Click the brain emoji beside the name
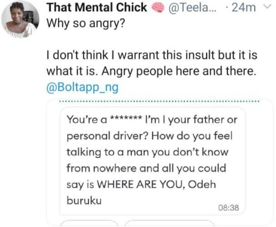Screen dimensions: 276x227 pos(158,8)
